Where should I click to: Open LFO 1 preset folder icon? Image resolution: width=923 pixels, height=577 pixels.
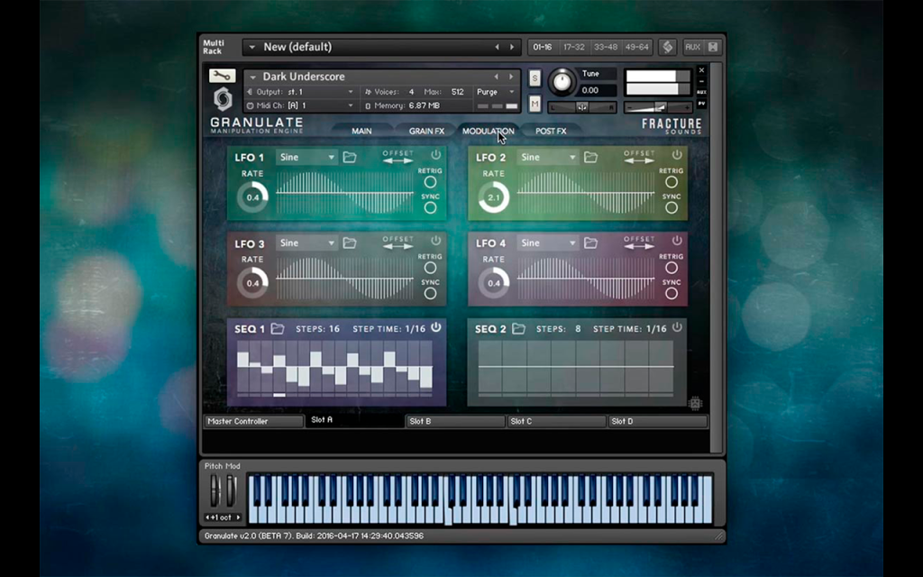click(350, 157)
